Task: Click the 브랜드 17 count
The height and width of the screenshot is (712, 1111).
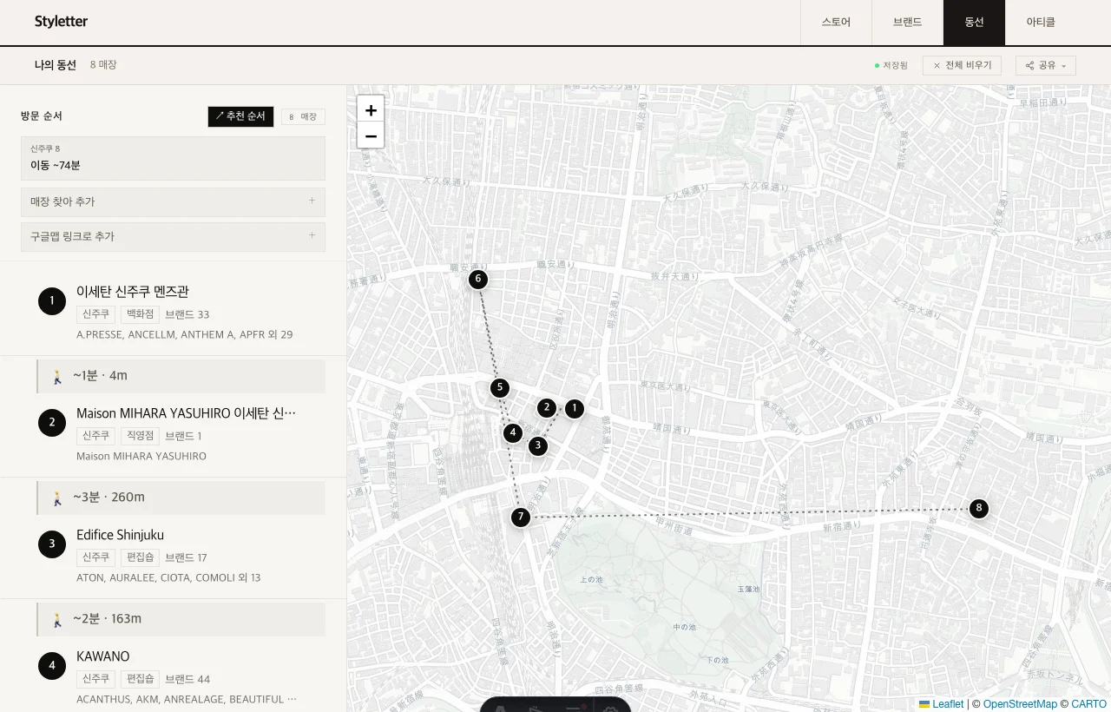Action: (x=186, y=557)
